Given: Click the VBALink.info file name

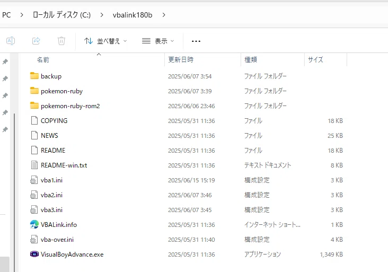Looking at the screenshot, I should click(x=59, y=225).
